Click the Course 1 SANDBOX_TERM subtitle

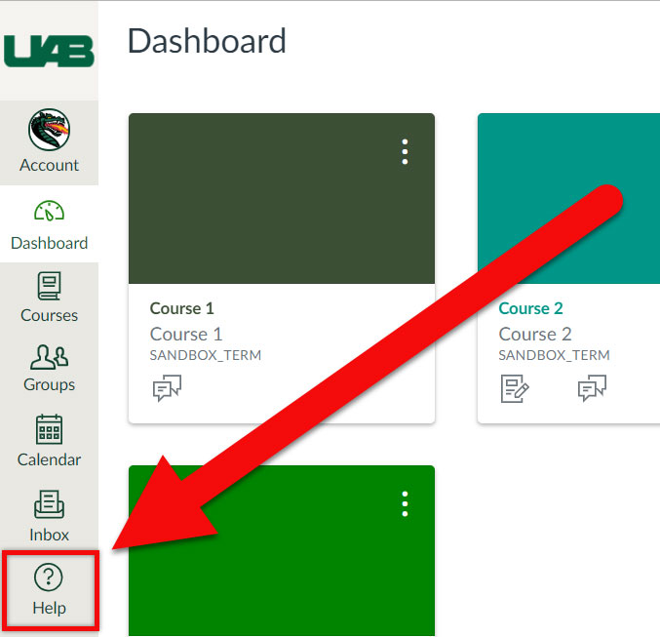coord(206,355)
